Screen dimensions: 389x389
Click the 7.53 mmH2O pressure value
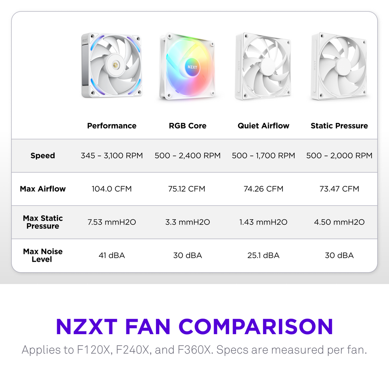(112, 222)
